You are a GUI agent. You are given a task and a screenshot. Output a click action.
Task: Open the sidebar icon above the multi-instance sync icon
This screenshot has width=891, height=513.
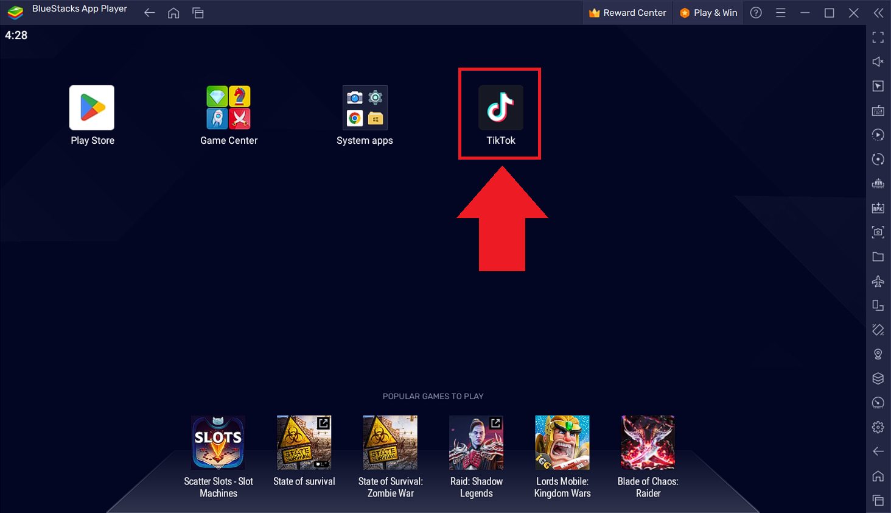[878, 160]
